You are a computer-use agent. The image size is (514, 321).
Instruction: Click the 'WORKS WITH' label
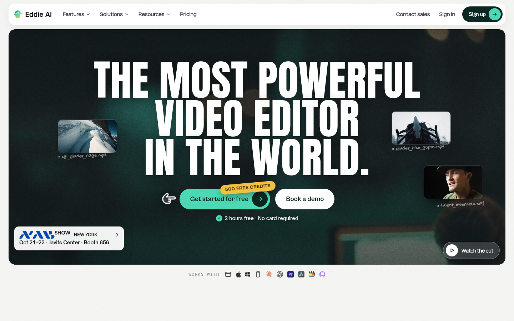tap(204, 275)
